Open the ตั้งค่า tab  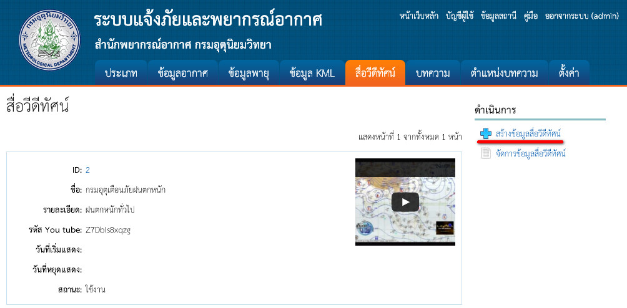569,73
